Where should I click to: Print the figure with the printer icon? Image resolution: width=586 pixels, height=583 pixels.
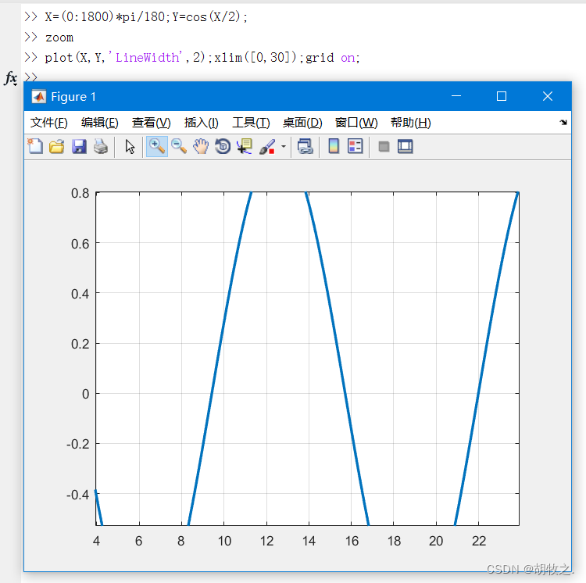[x=101, y=146]
